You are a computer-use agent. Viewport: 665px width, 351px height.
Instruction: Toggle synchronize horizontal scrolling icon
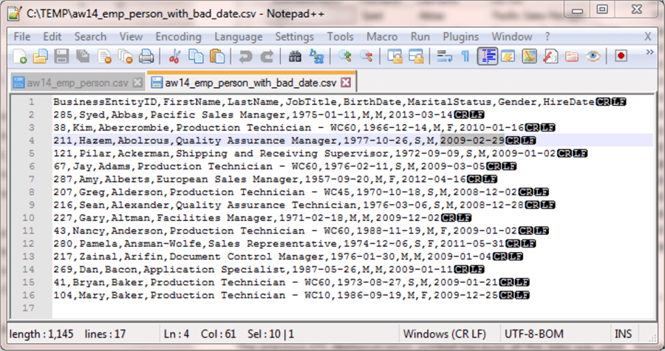(x=416, y=56)
